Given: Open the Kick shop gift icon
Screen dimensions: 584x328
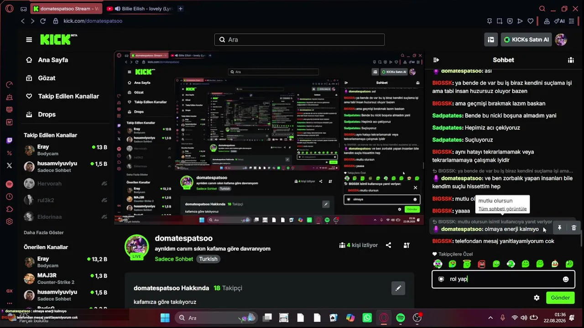Looking at the screenshot, I should click(491, 40).
